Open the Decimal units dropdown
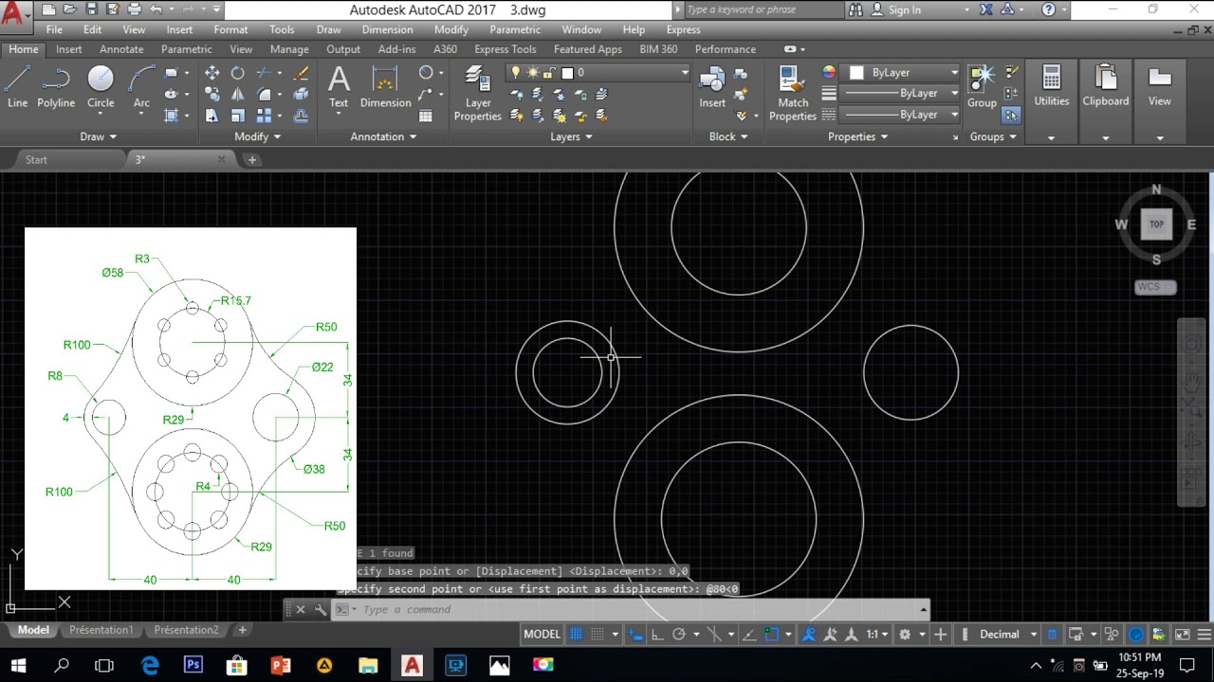 [999, 635]
